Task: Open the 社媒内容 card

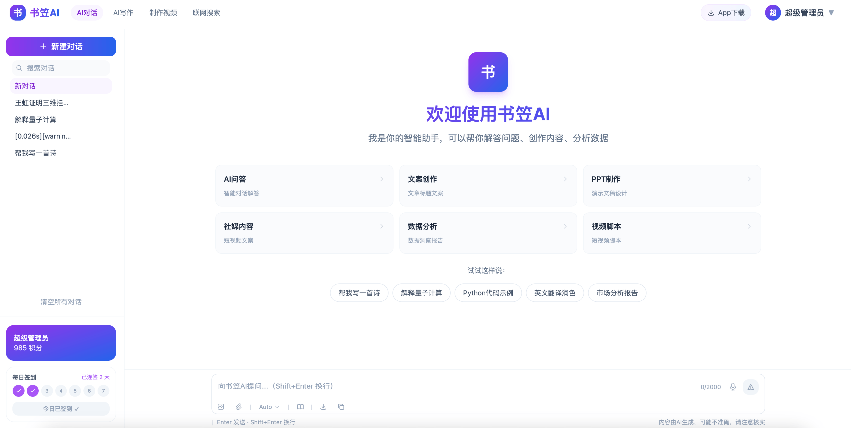Action: [304, 233]
